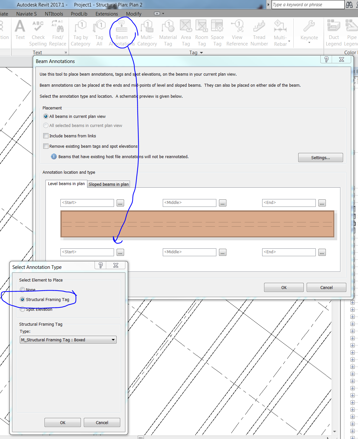Switch to the Sloped beams in plan tab
Image resolution: width=358 pixels, height=439 pixels.
pyautogui.click(x=108, y=184)
